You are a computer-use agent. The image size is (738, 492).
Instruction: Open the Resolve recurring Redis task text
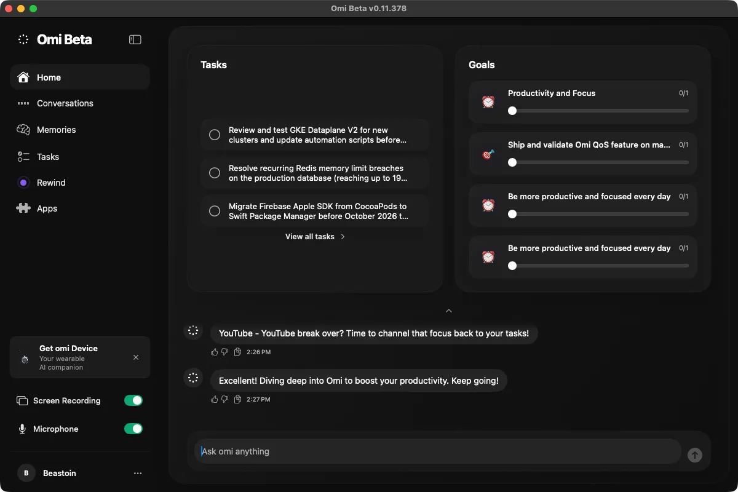pyautogui.click(x=317, y=173)
